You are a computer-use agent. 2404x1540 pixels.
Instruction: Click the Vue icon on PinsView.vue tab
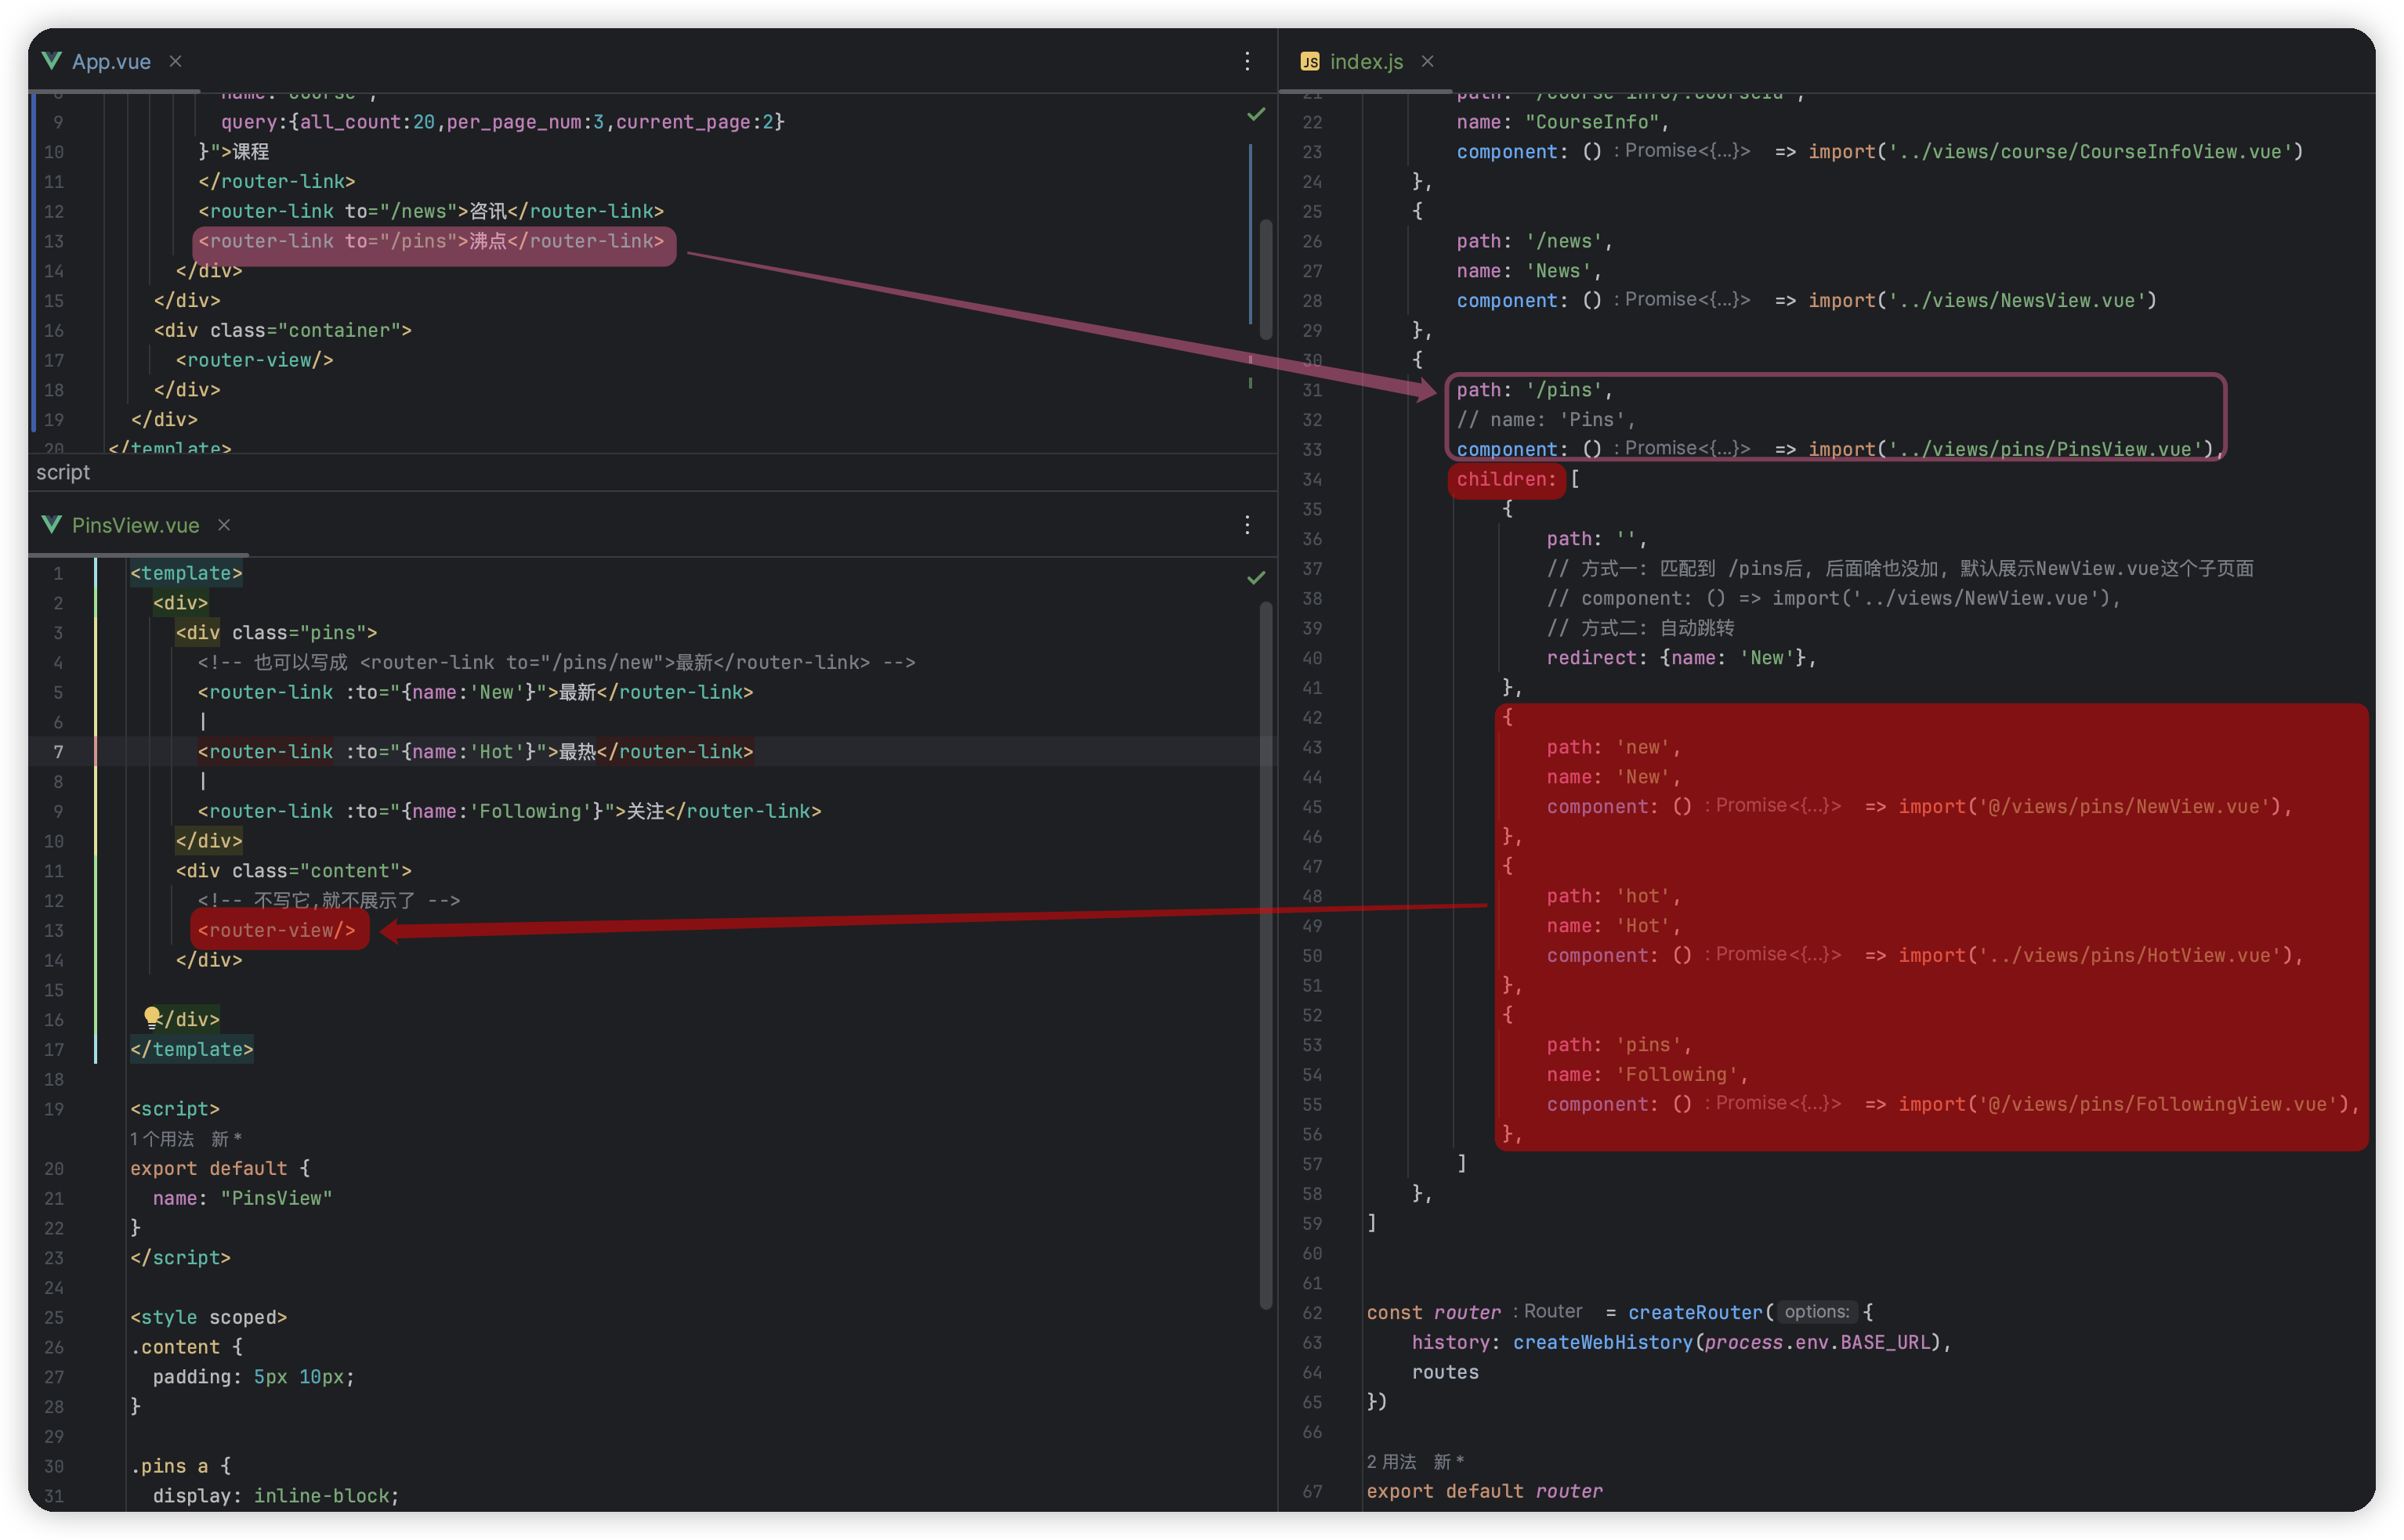coord(52,525)
